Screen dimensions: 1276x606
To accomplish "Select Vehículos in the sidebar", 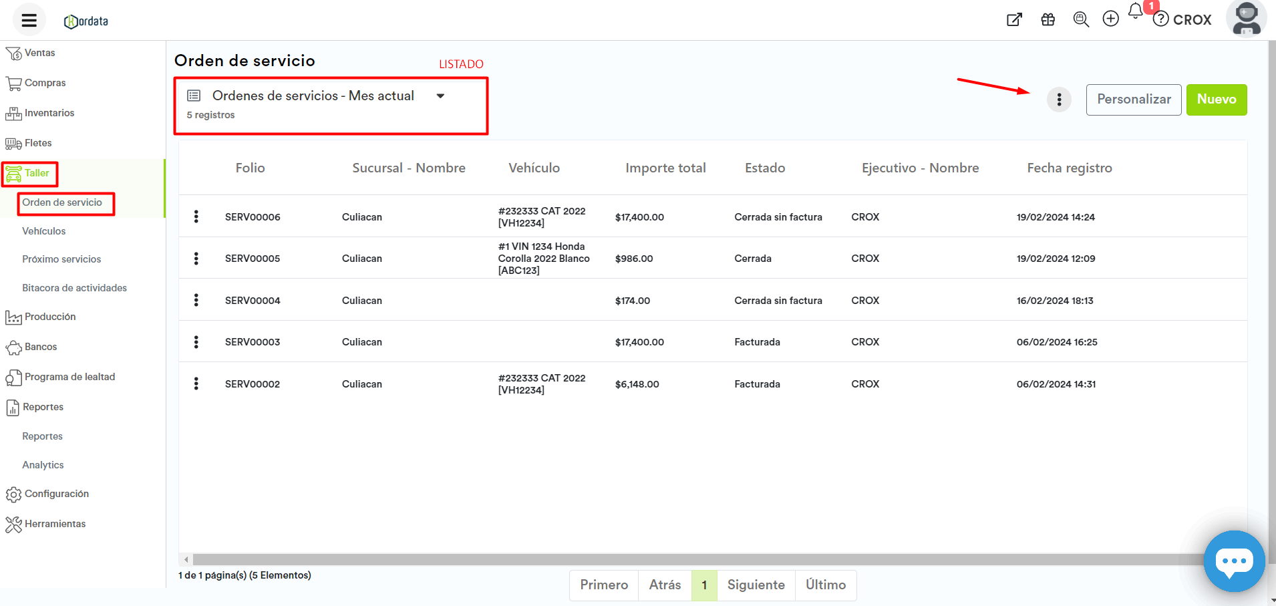I will [x=44, y=231].
